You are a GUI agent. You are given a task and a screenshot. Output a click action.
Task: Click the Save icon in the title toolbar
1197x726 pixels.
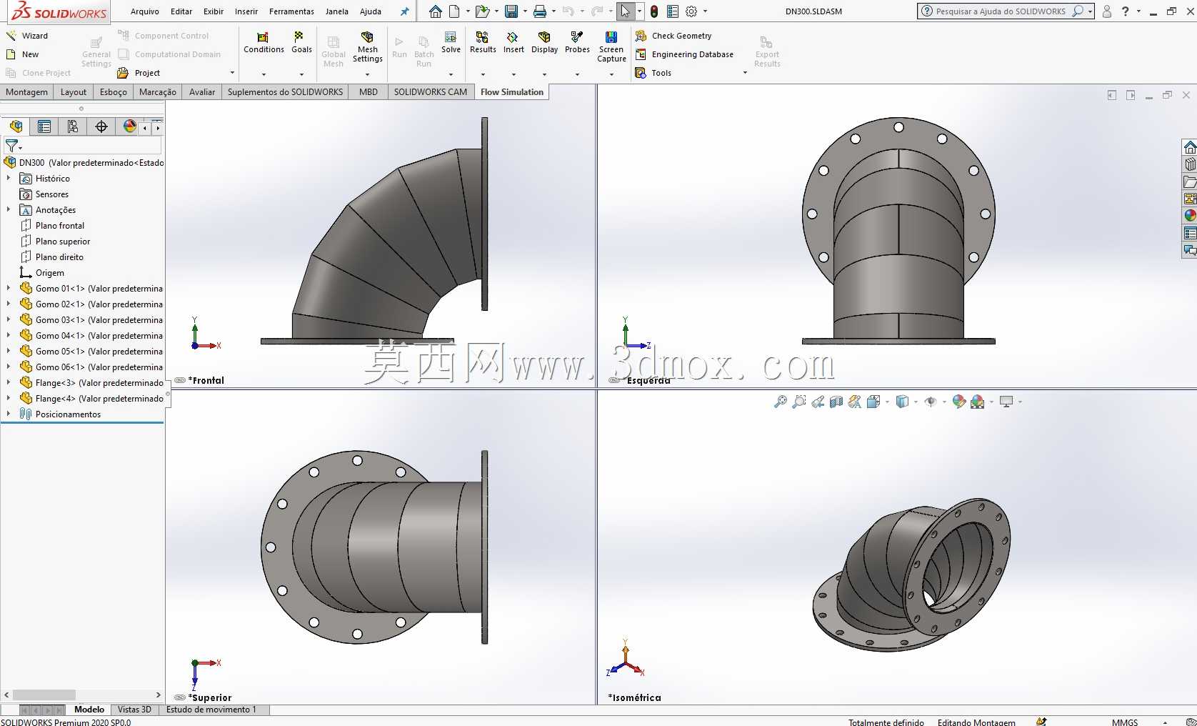(x=511, y=11)
